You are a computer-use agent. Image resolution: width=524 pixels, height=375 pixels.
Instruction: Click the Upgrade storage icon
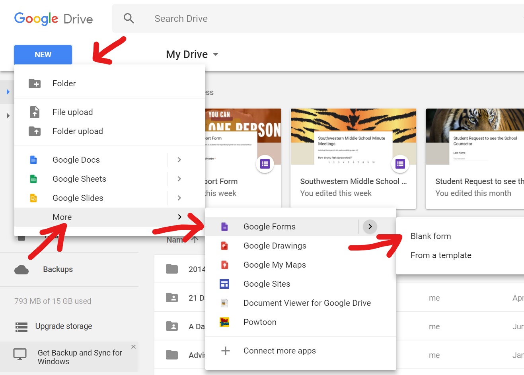[21, 327]
